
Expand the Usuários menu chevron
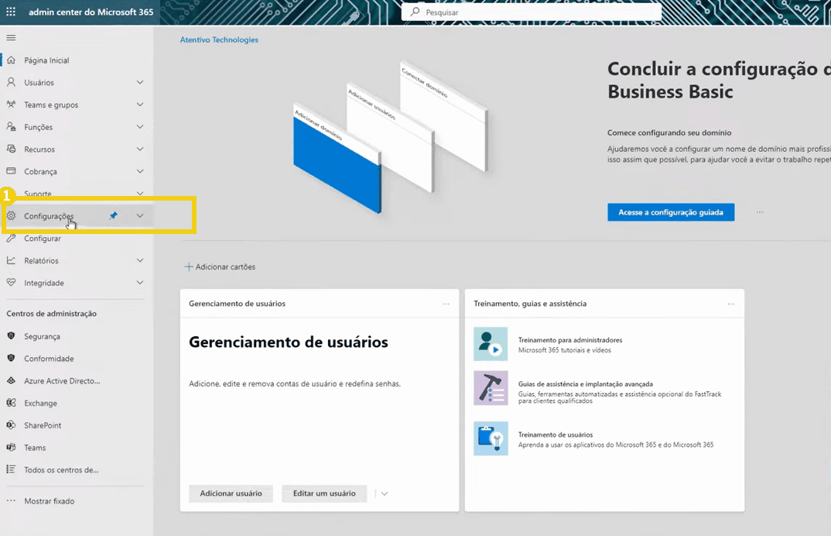pos(140,82)
